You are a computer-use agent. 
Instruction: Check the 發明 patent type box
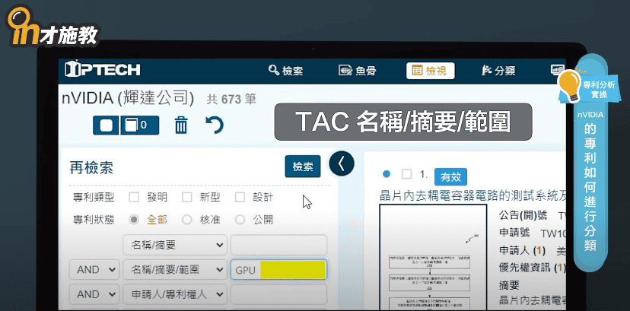point(134,197)
